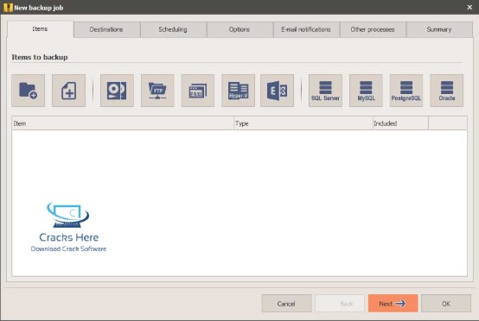View the Summary tab

tap(439, 29)
